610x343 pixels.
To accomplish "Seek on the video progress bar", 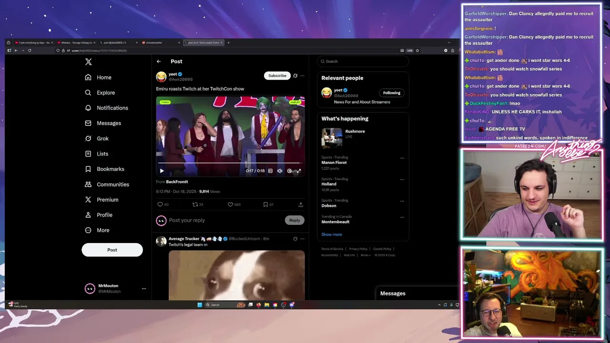I will click(230, 163).
